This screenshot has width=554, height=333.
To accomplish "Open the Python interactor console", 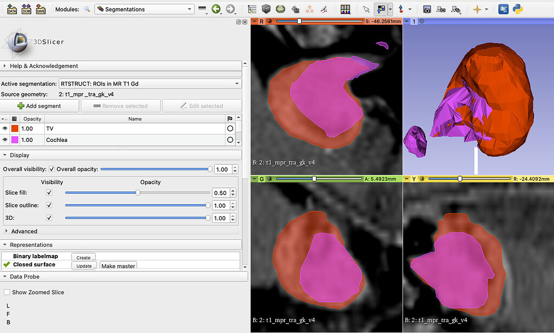I will coord(518,9).
